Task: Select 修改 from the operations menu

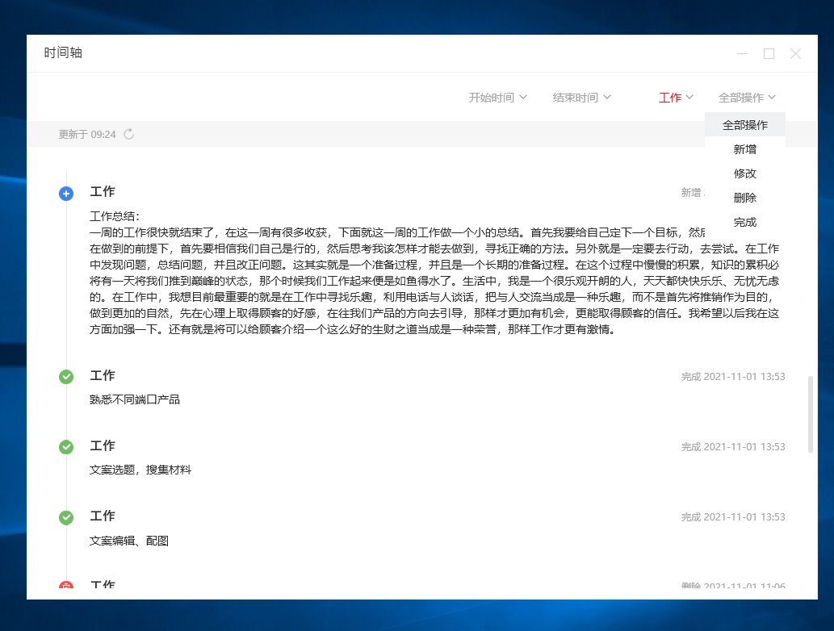Action: [x=743, y=173]
